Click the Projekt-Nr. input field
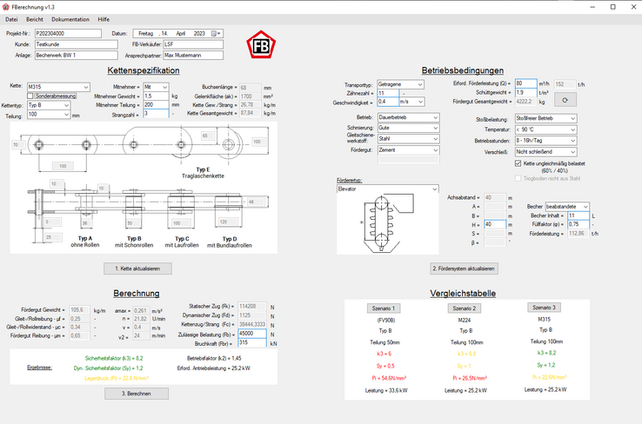Screen dimensions: 642x424 [x=68, y=34]
